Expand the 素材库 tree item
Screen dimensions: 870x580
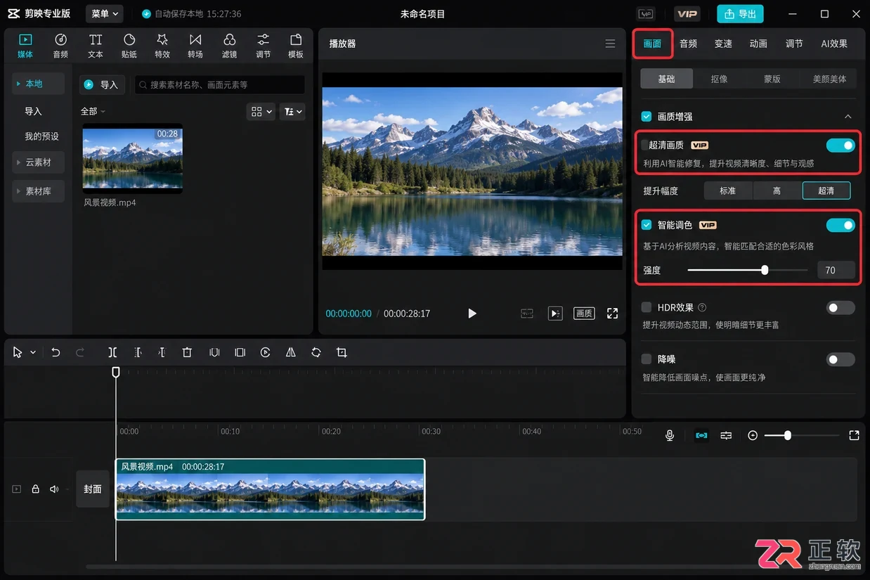[x=38, y=191]
